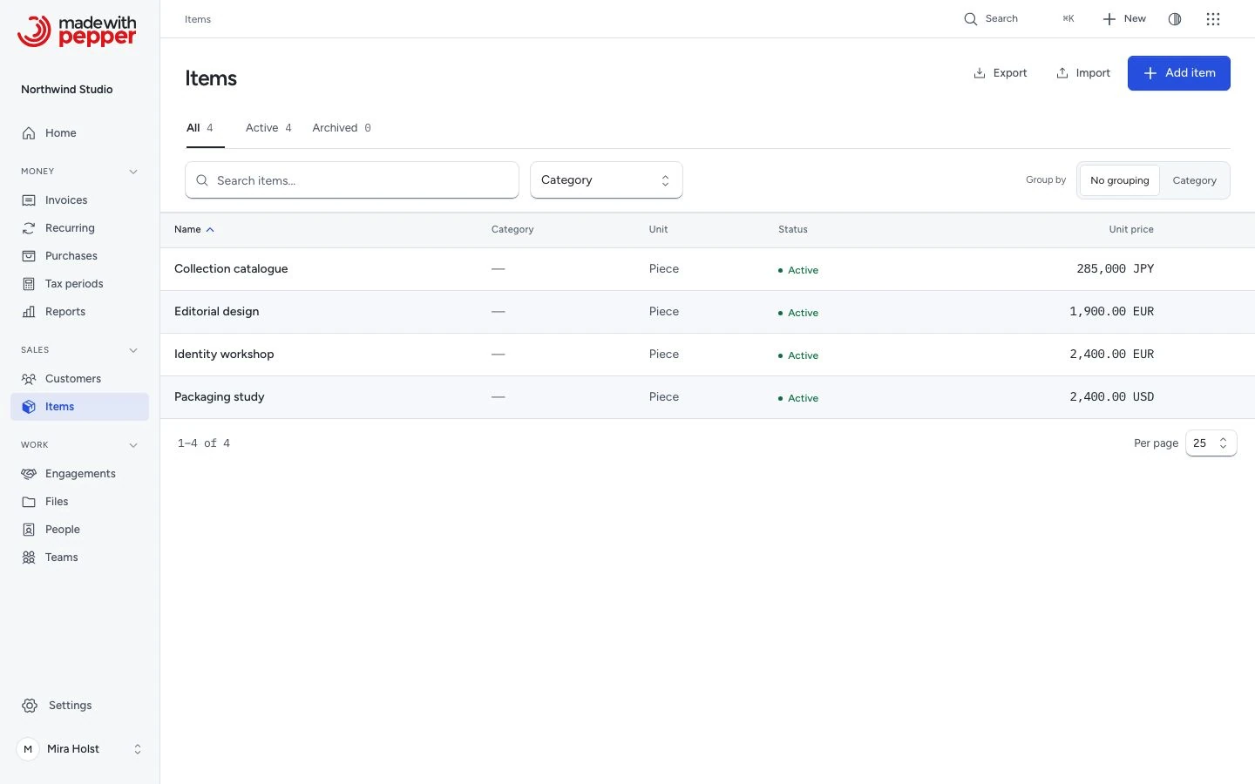Toggle the theme contrast icon
The image size is (1255, 784).
click(1175, 19)
